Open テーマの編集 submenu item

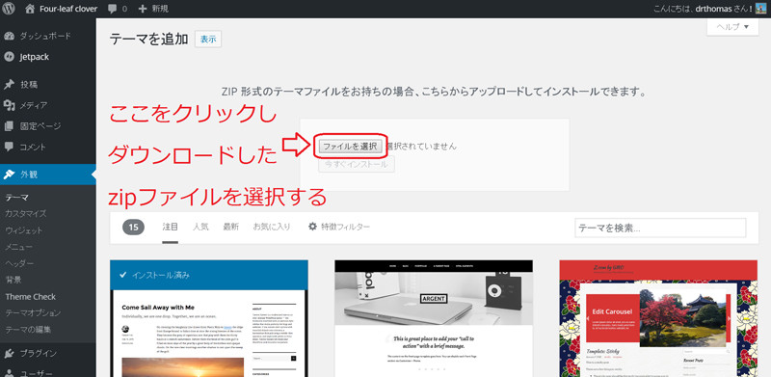coord(28,329)
